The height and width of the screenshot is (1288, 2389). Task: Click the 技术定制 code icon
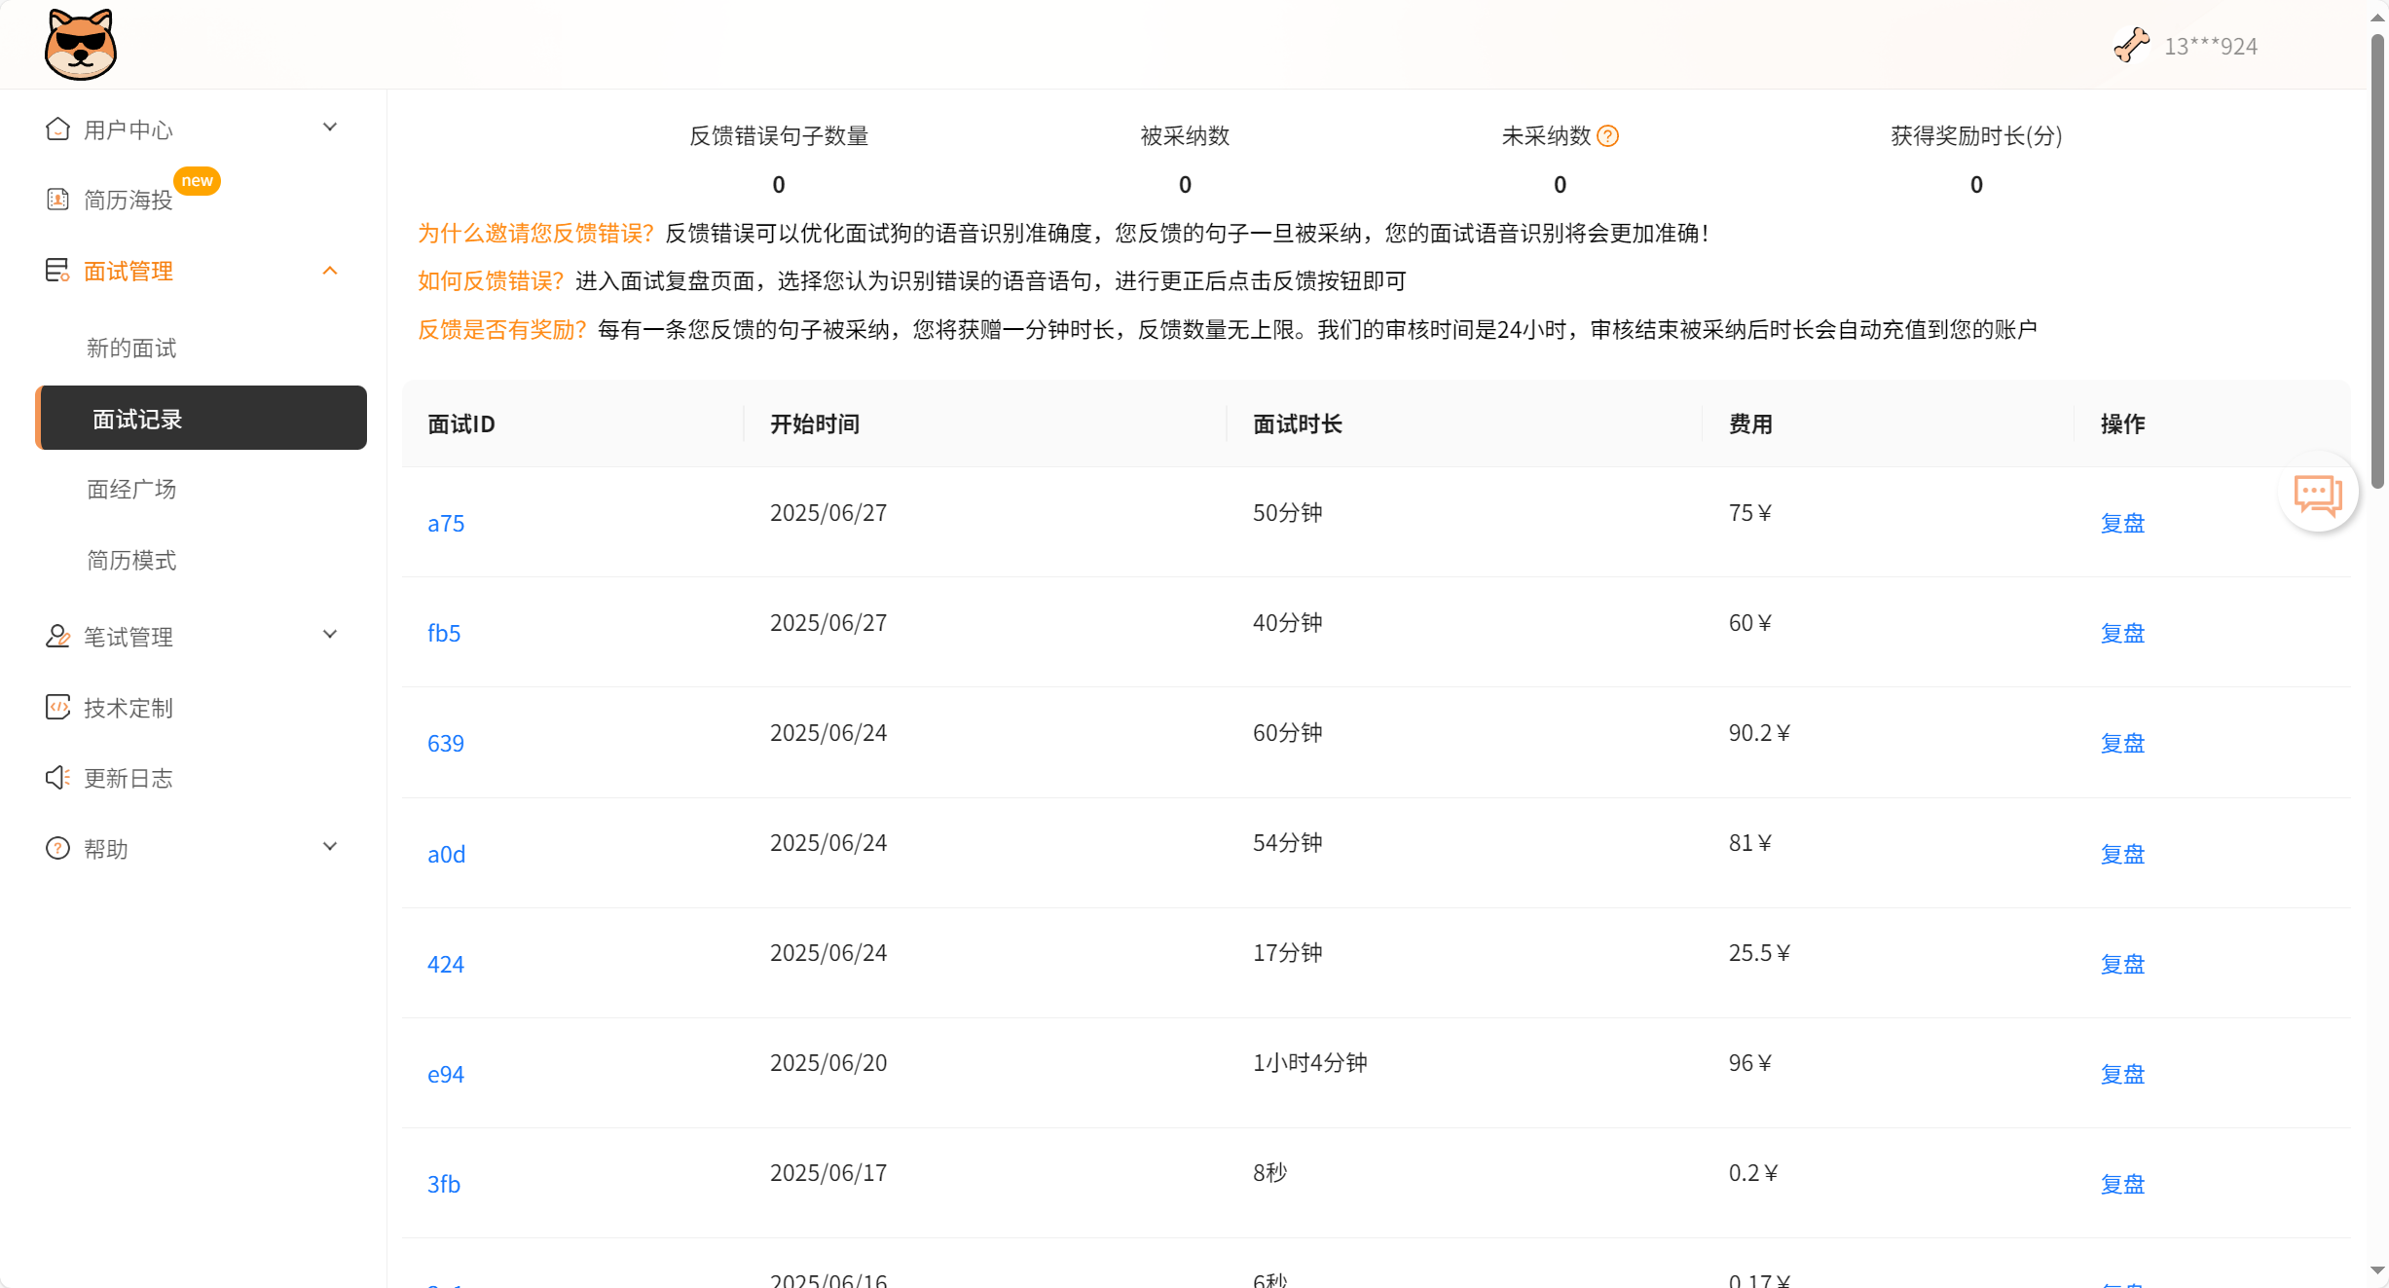pos(57,707)
